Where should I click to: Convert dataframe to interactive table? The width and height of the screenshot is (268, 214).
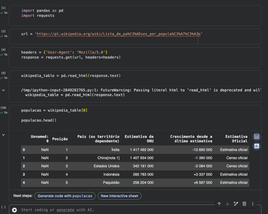[256, 137]
